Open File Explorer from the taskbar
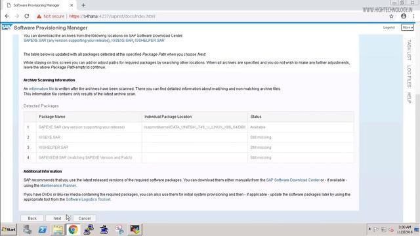Screen dimensions: 420x236 pyautogui.click(x=58, y=229)
